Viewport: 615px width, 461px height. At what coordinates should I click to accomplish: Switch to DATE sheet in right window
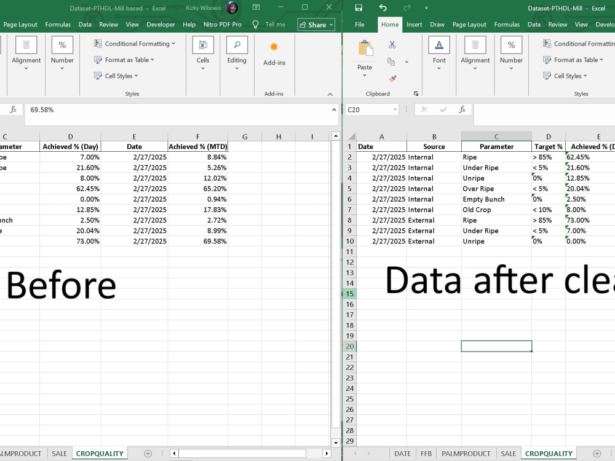coord(402,454)
